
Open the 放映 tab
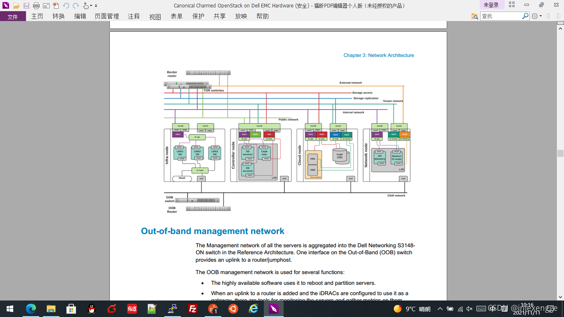pos(241,17)
